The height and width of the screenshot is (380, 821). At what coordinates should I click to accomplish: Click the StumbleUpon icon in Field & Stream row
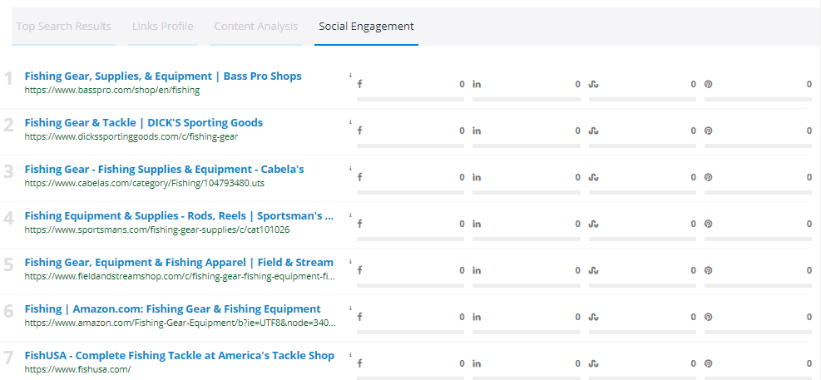[x=593, y=270]
